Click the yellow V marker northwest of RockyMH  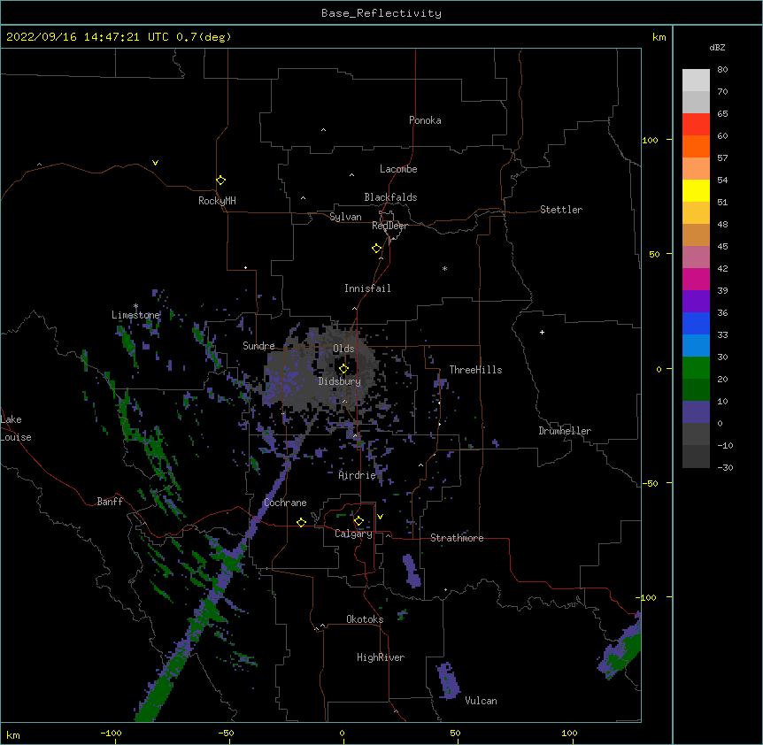coord(155,163)
